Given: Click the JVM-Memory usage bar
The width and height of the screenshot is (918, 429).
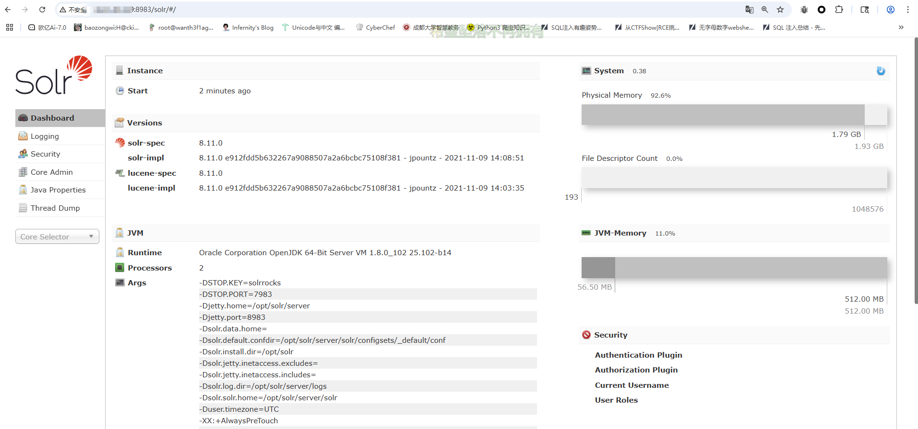Looking at the screenshot, I should tap(734, 268).
